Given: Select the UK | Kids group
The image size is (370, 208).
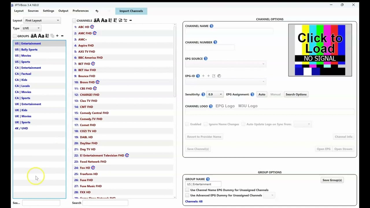Looking at the screenshot, I should point(39,110).
